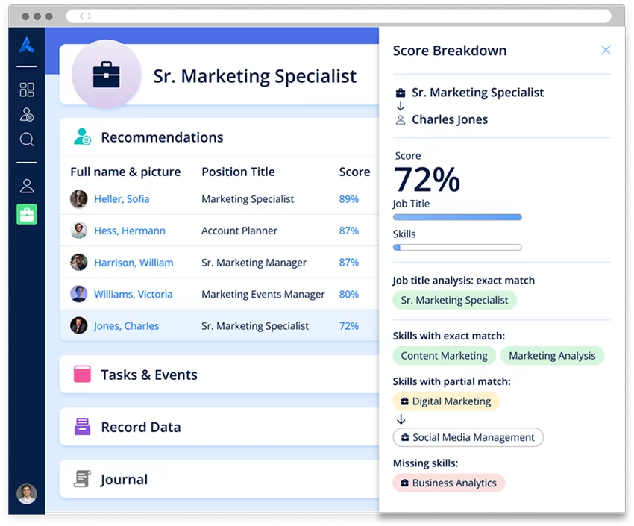Viewport: 634px width, 526px height.
Task: Open the search icon in sidebar
Action: point(27,140)
